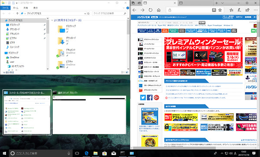This screenshot has height=157, width=260.
Task: Open Pictures folder in frequent folders
Action: [x=66, y=64]
